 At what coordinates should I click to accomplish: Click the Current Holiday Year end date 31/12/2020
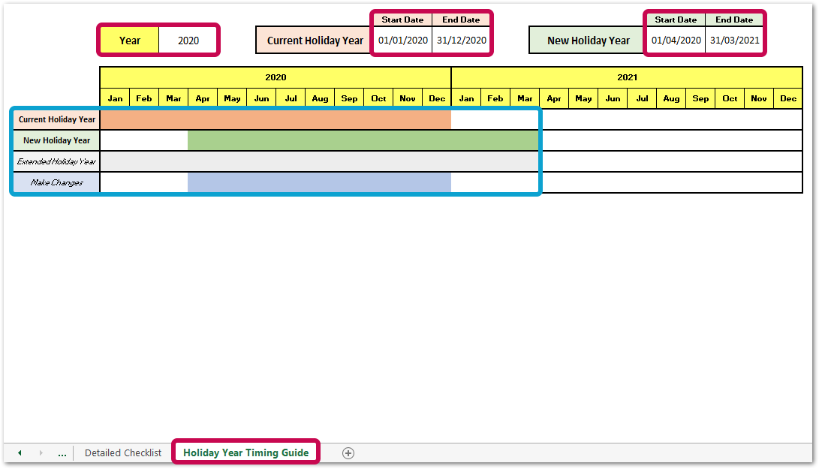click(461, 40)
